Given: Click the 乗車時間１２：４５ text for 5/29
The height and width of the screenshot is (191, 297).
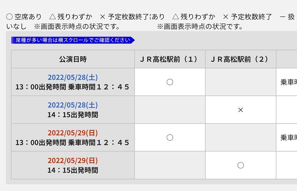Looking at the screenshot, I should point(100,143).
